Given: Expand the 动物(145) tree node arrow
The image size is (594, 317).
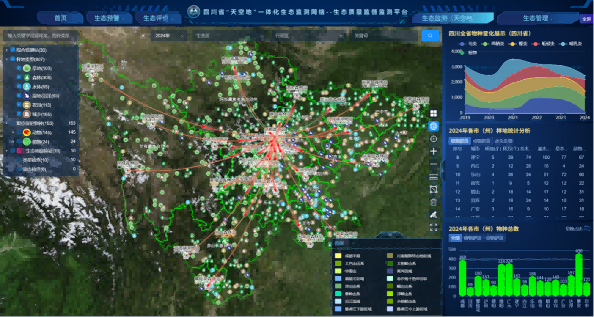Looking at the screenshot, I should click(x=13, y=132).
